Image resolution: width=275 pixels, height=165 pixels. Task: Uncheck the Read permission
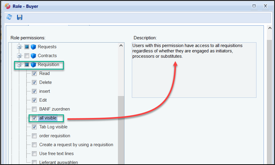(x=34, y=74)
